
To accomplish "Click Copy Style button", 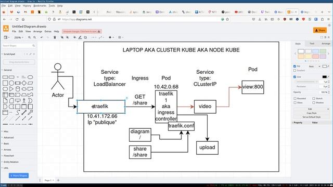I will pyautogui.click(x=312, y=113).
